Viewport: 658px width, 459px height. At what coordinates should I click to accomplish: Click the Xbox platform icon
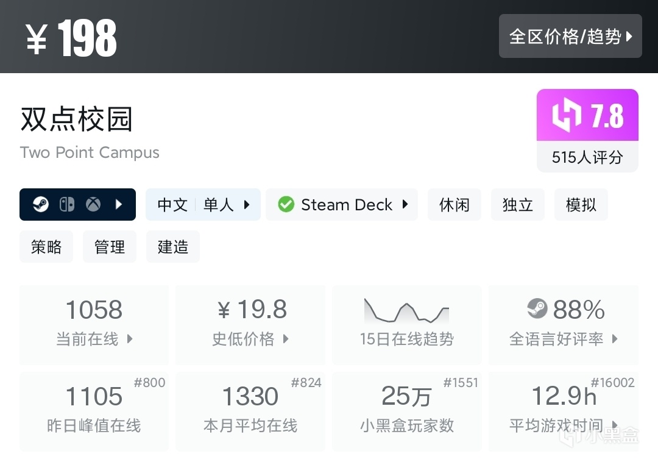[x=93, y=205]
